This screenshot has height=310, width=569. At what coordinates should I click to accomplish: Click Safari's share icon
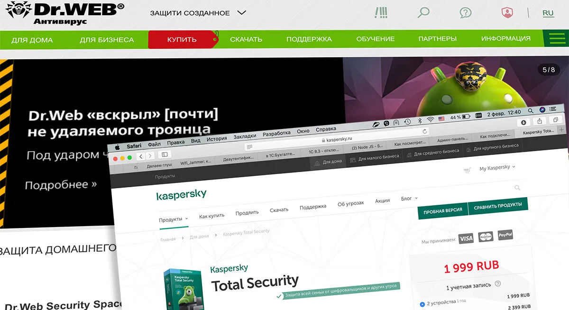click(x=540, y=122)
